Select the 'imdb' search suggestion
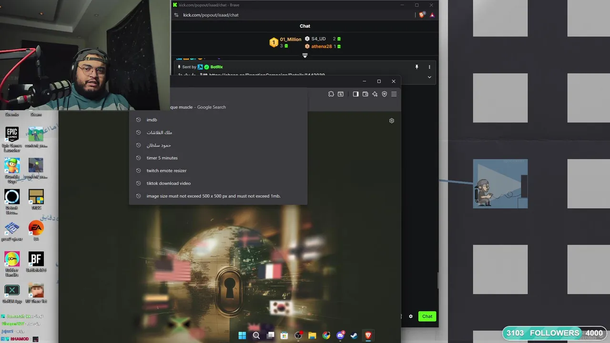Viewport: 610px width, 343px height. [218, 120]
